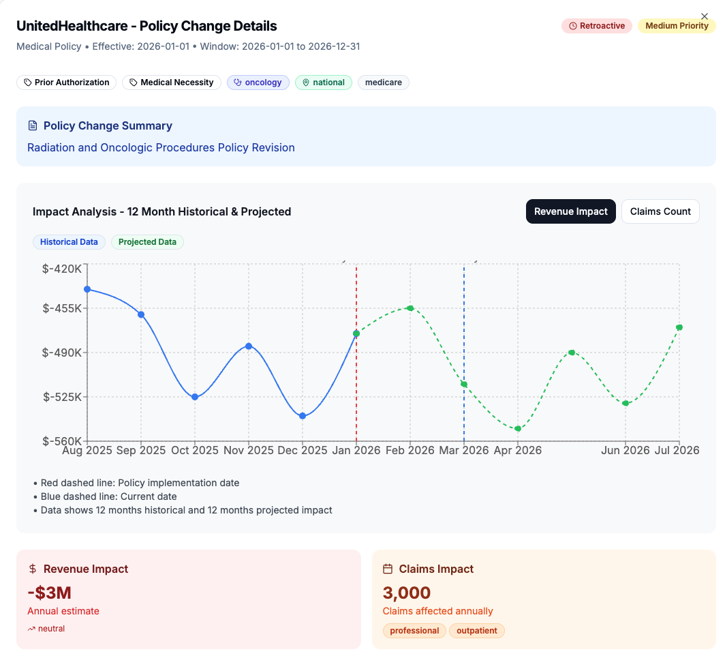Click the location pin icon in national tag

coord(306,83)
